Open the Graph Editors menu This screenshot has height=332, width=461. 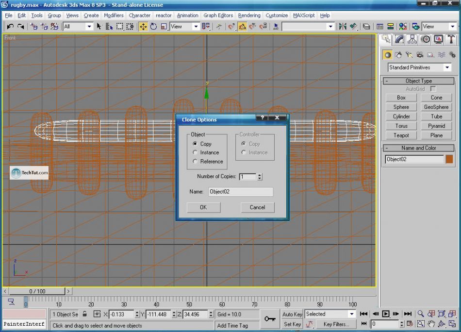pyautogui.click(x=218, y=16)
